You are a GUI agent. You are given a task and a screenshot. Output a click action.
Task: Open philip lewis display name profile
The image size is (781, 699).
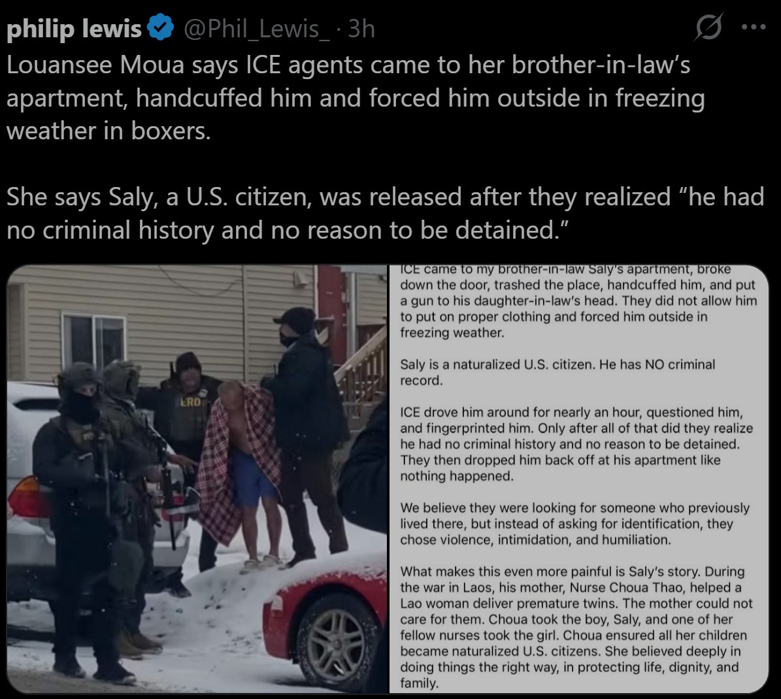pyautogui.click(x=74, y=28)
